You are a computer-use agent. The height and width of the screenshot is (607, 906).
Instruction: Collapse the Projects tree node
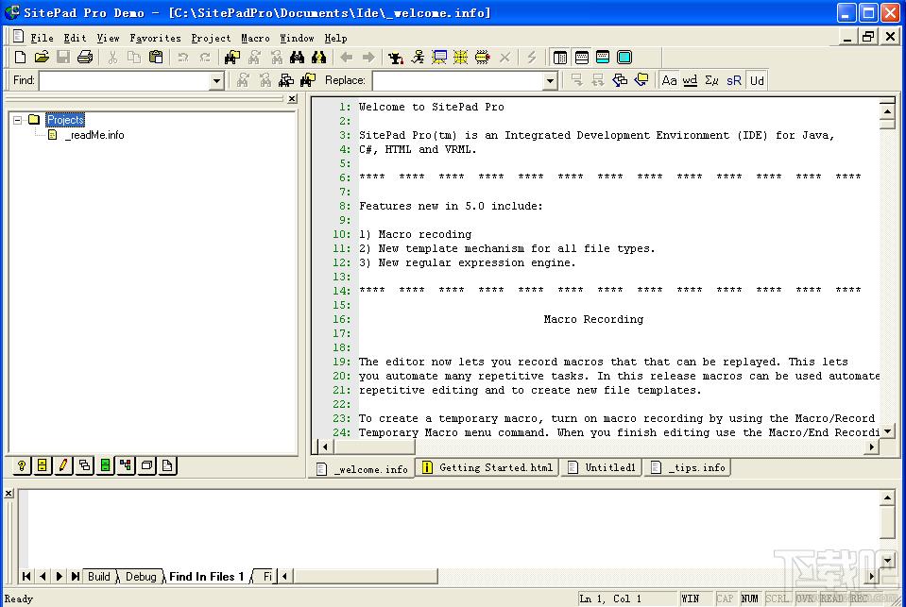[x=17, y=120]
